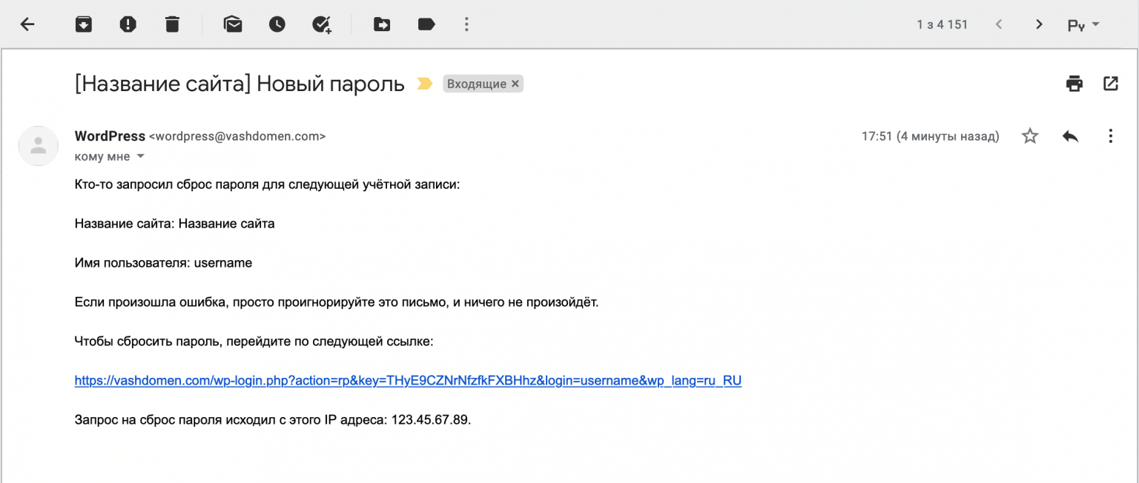
Task: Mark the email as unread
Action: 233,24
